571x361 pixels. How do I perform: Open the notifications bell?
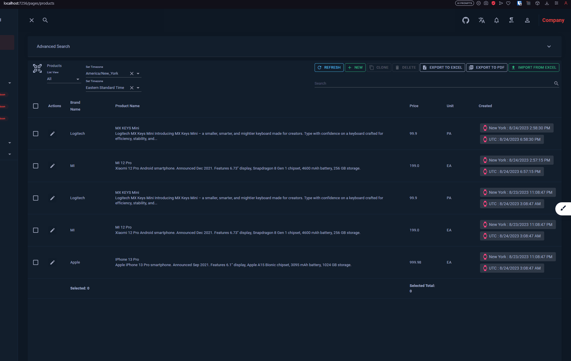[x=497, y=20]
